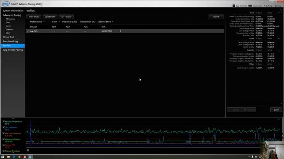284x159 pixels.
Task: Click the Save button
Action: pos(276,110)
